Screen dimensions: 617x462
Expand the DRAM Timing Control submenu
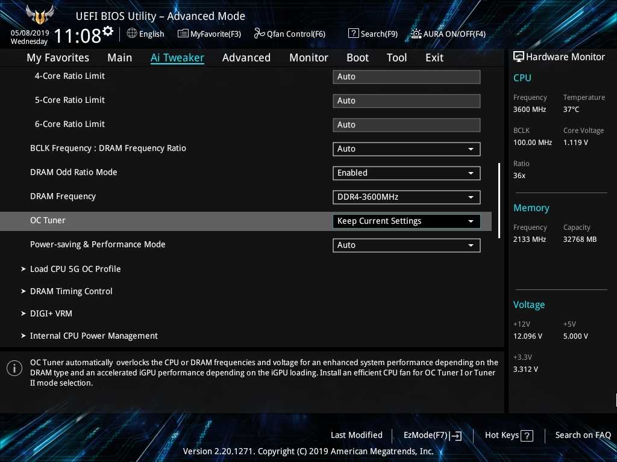(71, 291)
